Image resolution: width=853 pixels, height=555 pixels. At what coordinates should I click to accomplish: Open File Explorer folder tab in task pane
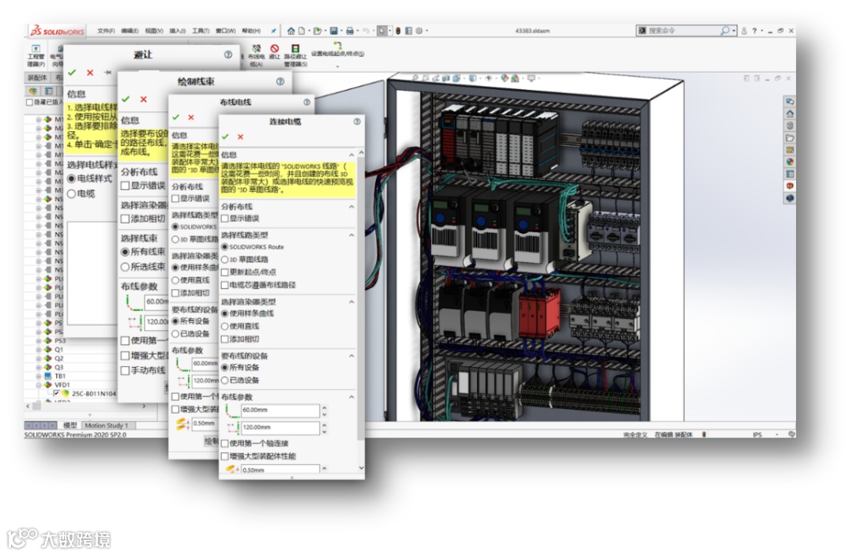790,137
